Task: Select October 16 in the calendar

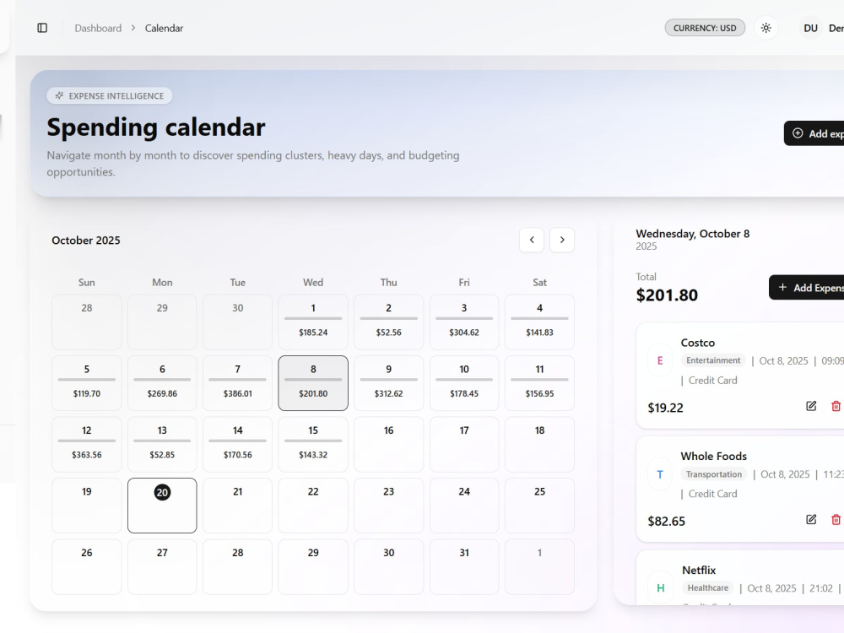Action: coord(388,445)
